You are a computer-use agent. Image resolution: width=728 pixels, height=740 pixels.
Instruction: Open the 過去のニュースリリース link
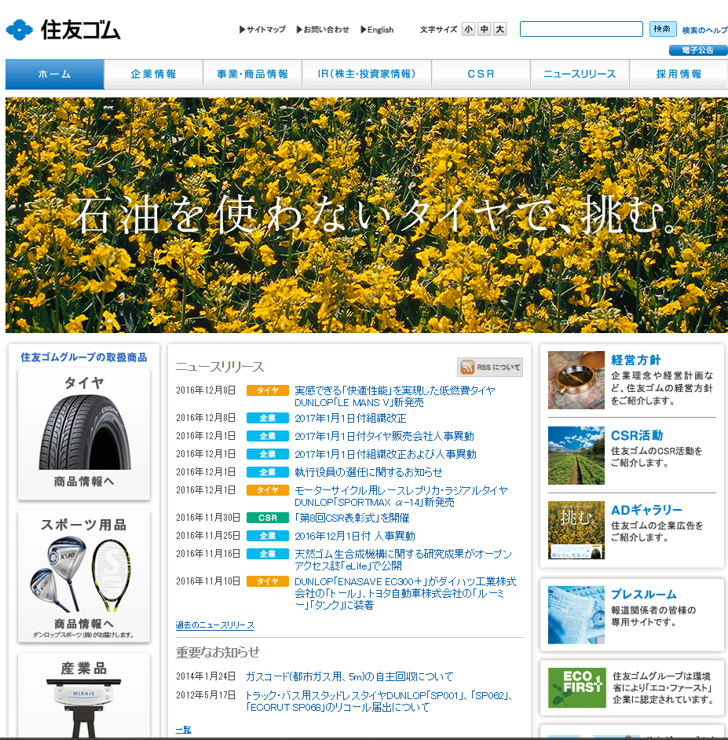tap(214, 625)
